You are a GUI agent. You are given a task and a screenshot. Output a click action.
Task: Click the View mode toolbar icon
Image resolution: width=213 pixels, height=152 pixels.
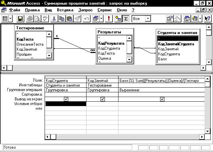[5, 19]
